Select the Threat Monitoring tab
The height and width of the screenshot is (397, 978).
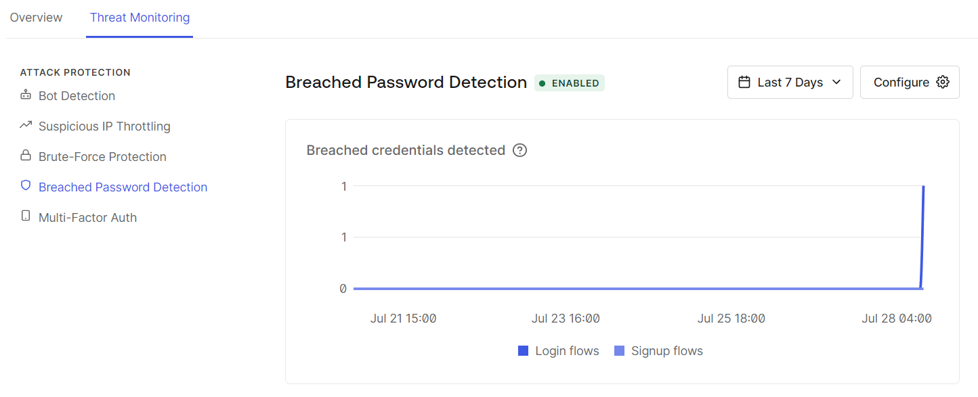[x=140, y=18]
